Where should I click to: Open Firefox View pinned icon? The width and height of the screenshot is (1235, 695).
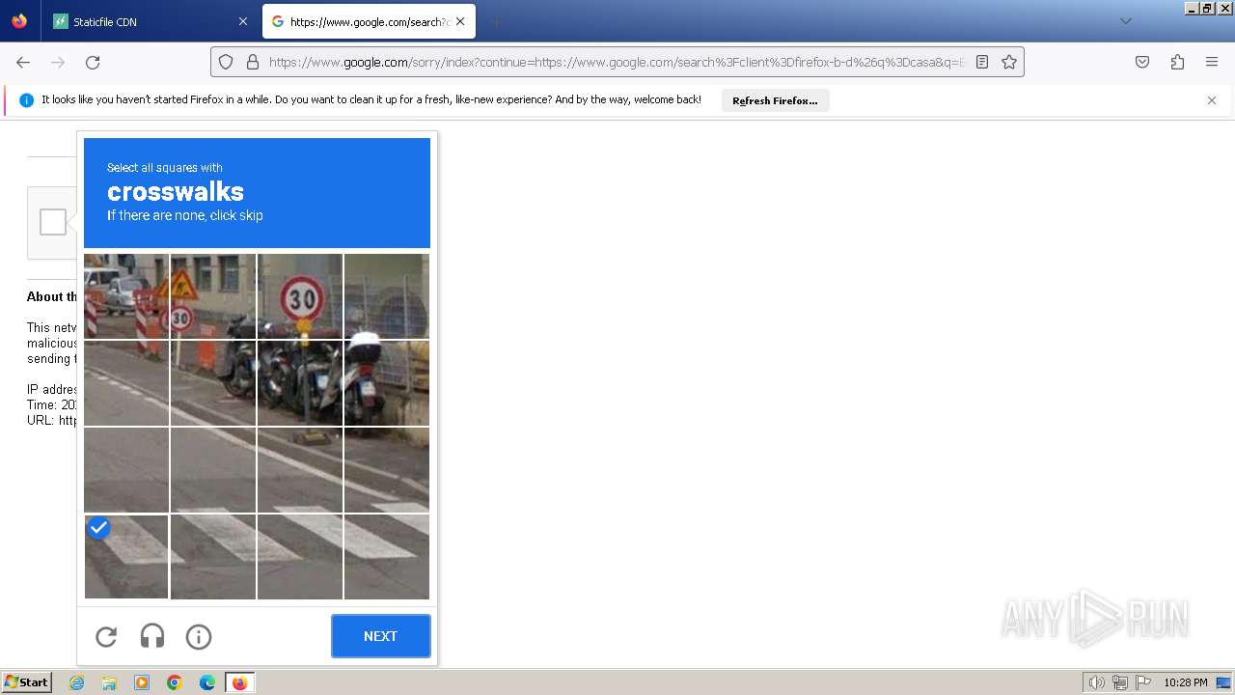[19, 21]
